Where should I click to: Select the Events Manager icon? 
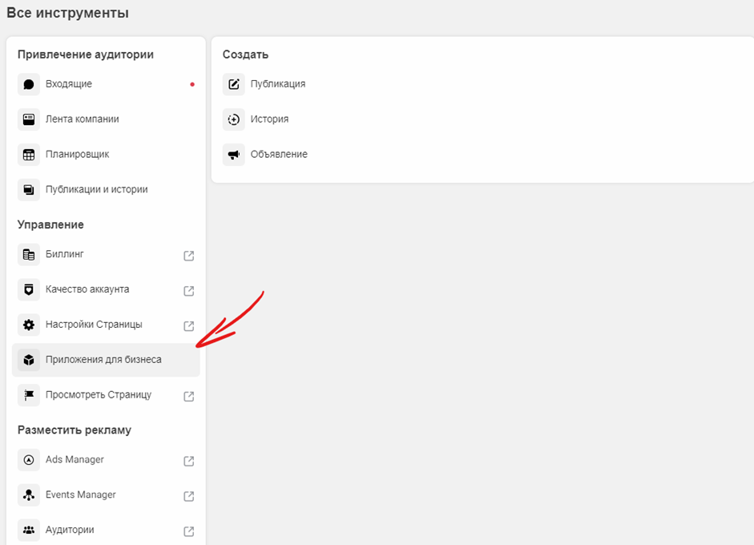click(x=29, y=495)
